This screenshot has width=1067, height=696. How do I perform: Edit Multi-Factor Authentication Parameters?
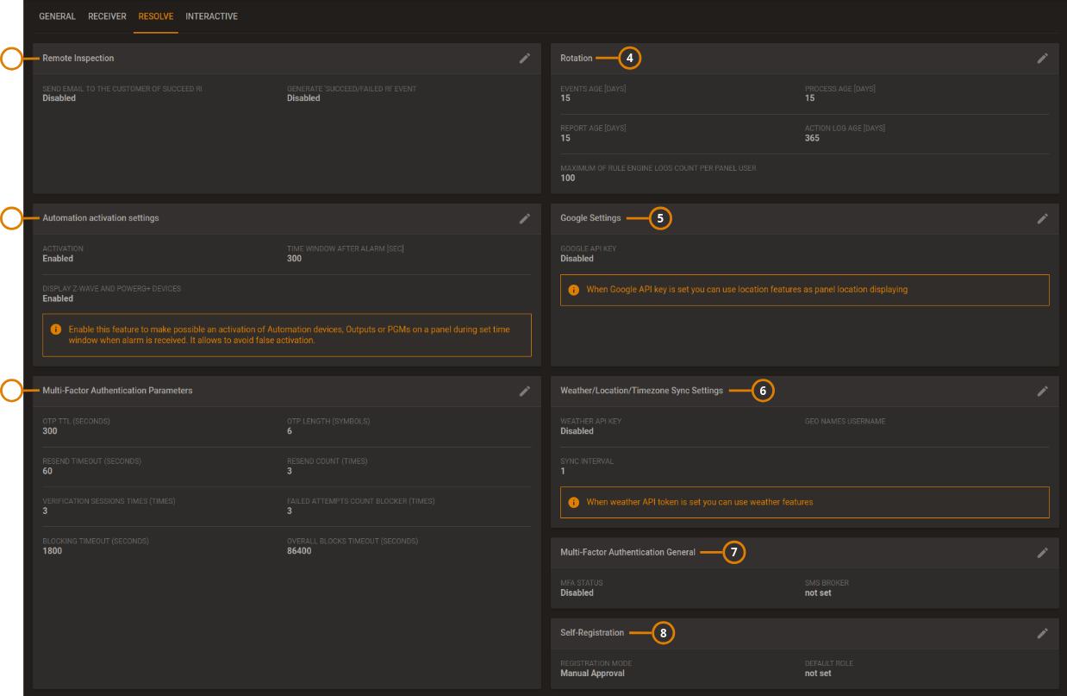[x=525, y=391]
